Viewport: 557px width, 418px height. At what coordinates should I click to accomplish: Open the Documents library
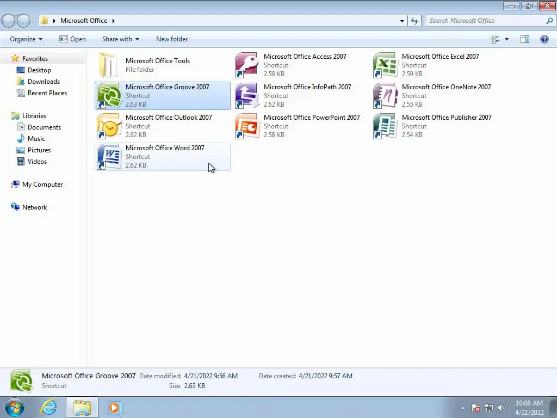pos(44,127)
